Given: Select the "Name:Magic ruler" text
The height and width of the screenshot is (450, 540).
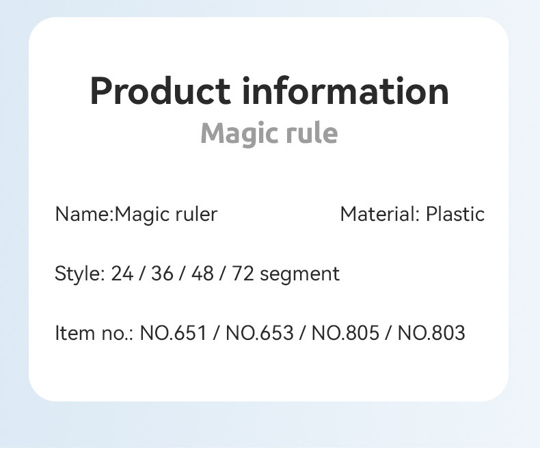Looking at the screenshot, I should [x=136, y=215].
